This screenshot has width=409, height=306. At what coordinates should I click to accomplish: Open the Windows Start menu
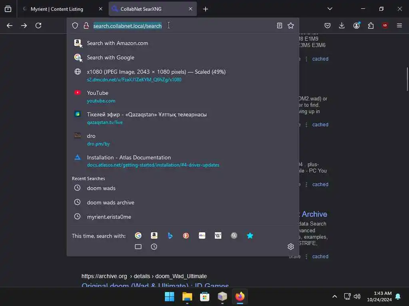tap(169, 296)
